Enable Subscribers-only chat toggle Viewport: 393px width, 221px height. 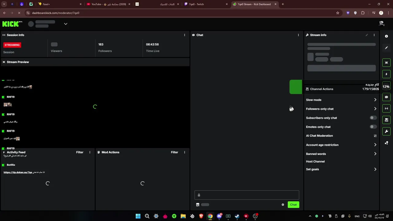pyautogui.click(x=373, y=118)
